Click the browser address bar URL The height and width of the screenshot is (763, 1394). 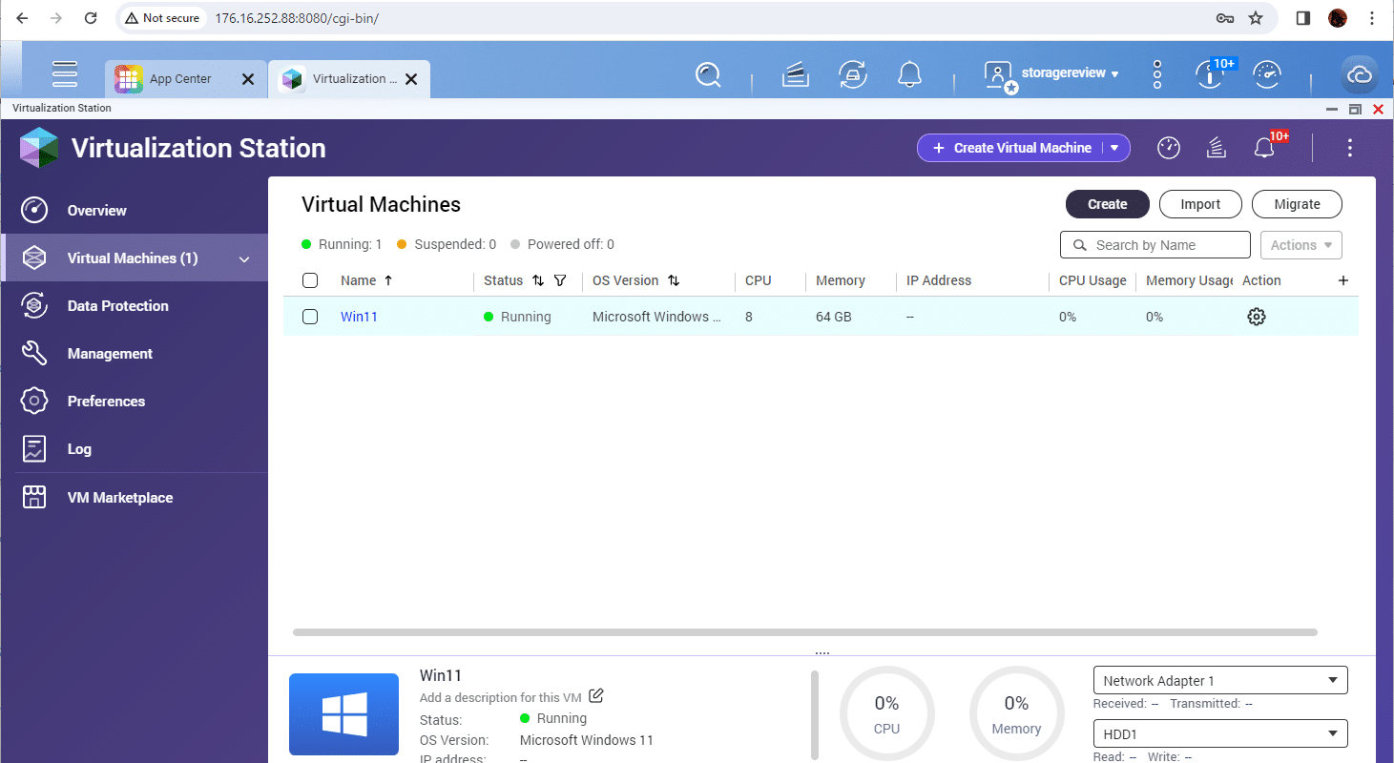(297, 18)
